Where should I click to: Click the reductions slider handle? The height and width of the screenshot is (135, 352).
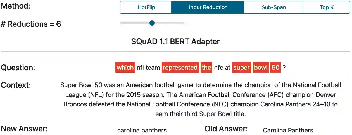(x=152, y=23)
